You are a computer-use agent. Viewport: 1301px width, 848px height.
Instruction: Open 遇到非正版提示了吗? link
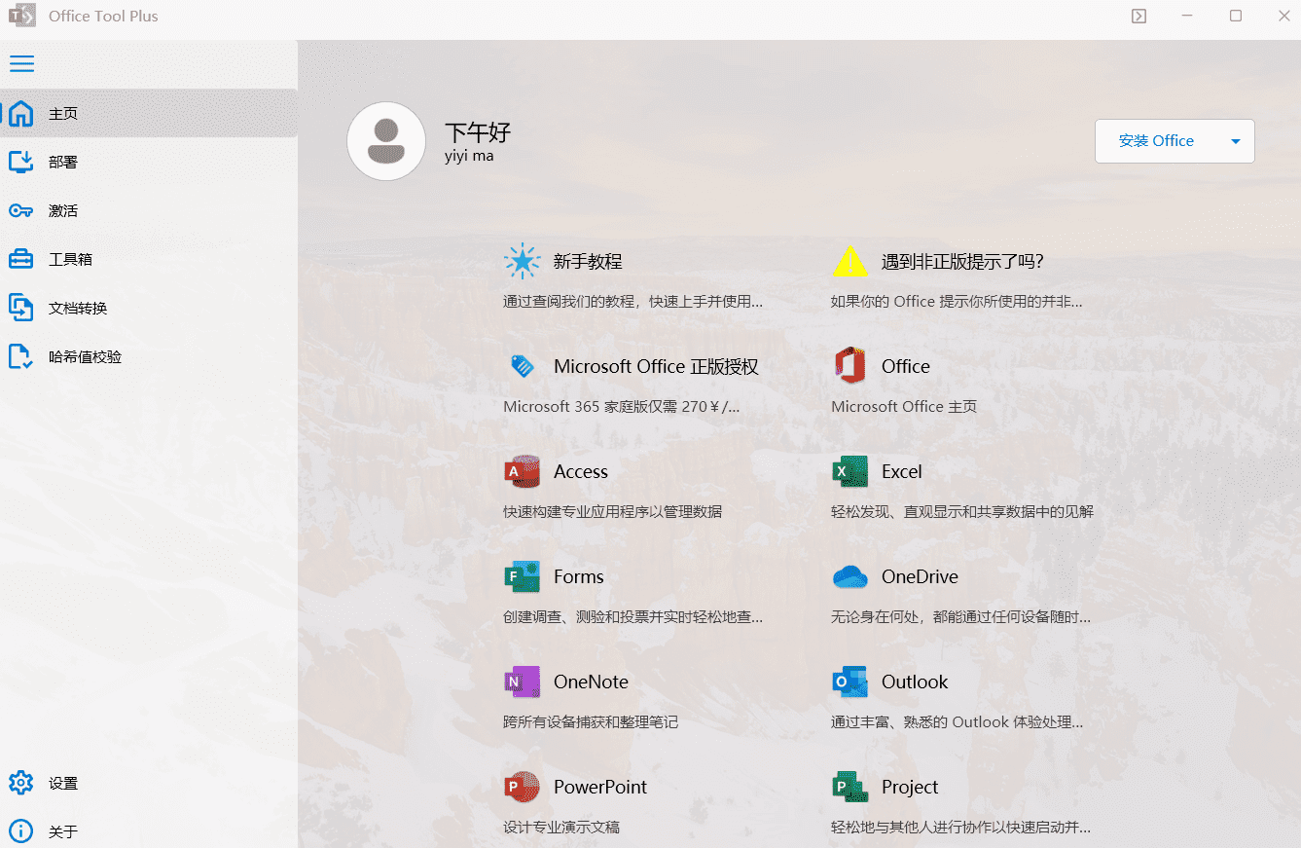[x=962, y=261]
